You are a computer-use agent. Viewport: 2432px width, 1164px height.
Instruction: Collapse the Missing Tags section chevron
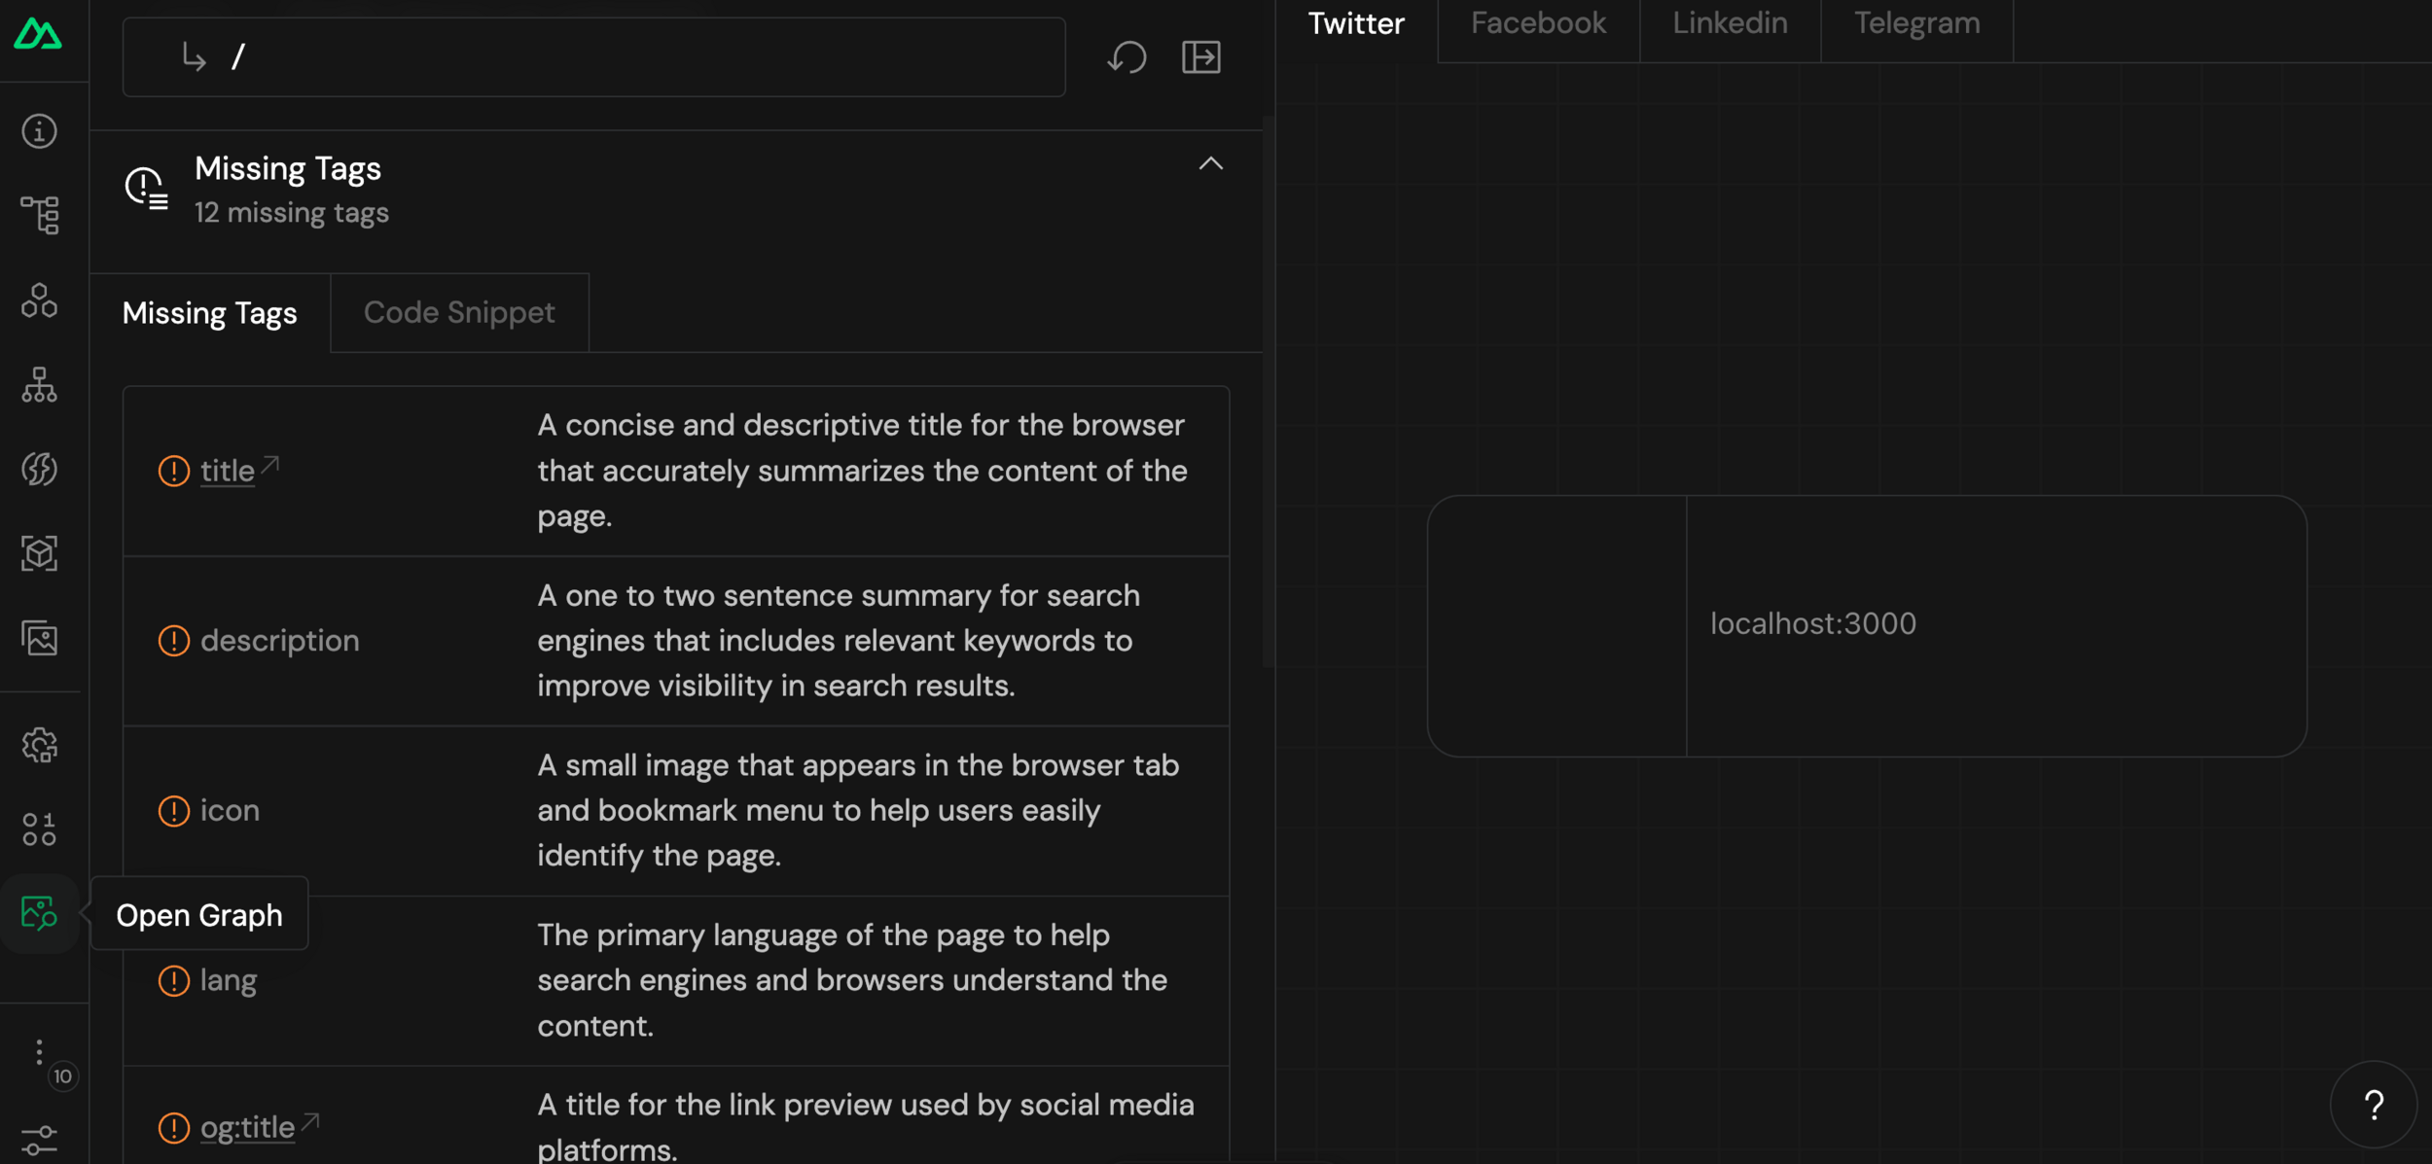(1210, 163)
